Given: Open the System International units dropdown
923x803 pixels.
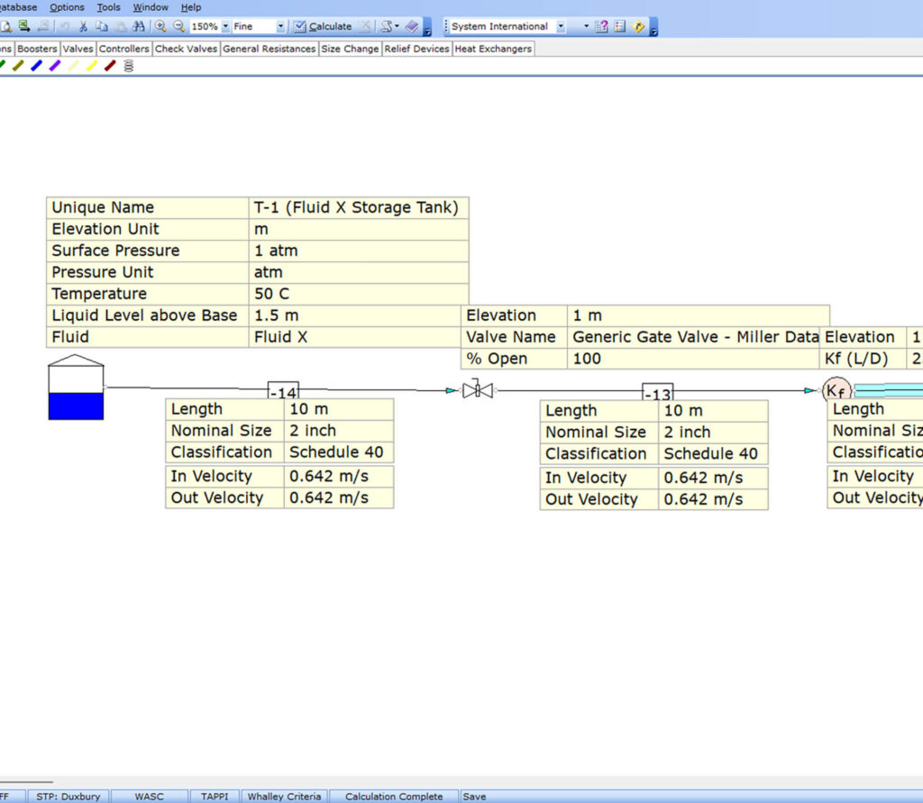Looking at the screenshot, I should (x=561, y=26).
